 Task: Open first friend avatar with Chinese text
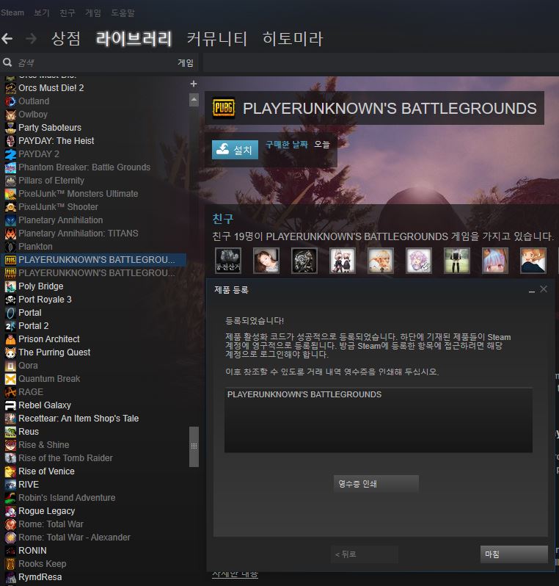[x=228, y=261]
